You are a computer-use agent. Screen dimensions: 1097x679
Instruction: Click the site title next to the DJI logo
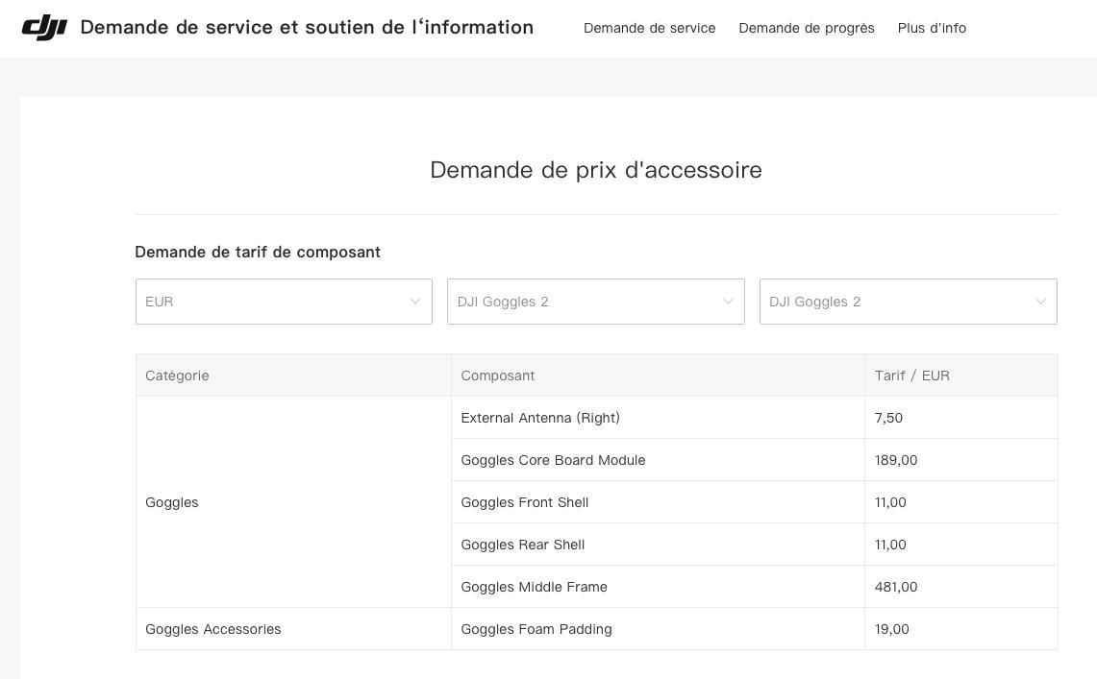[307, 27]
